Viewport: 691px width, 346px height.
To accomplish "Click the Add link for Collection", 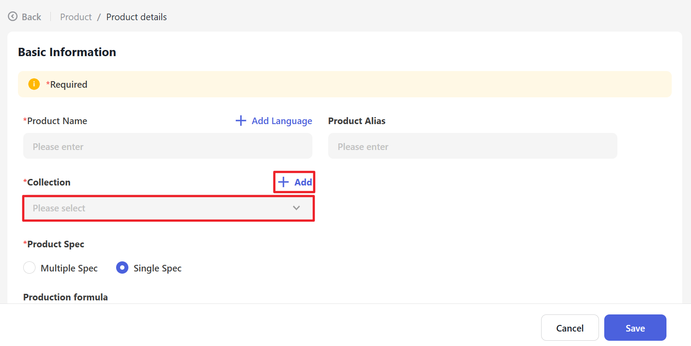I will point(303,182).
